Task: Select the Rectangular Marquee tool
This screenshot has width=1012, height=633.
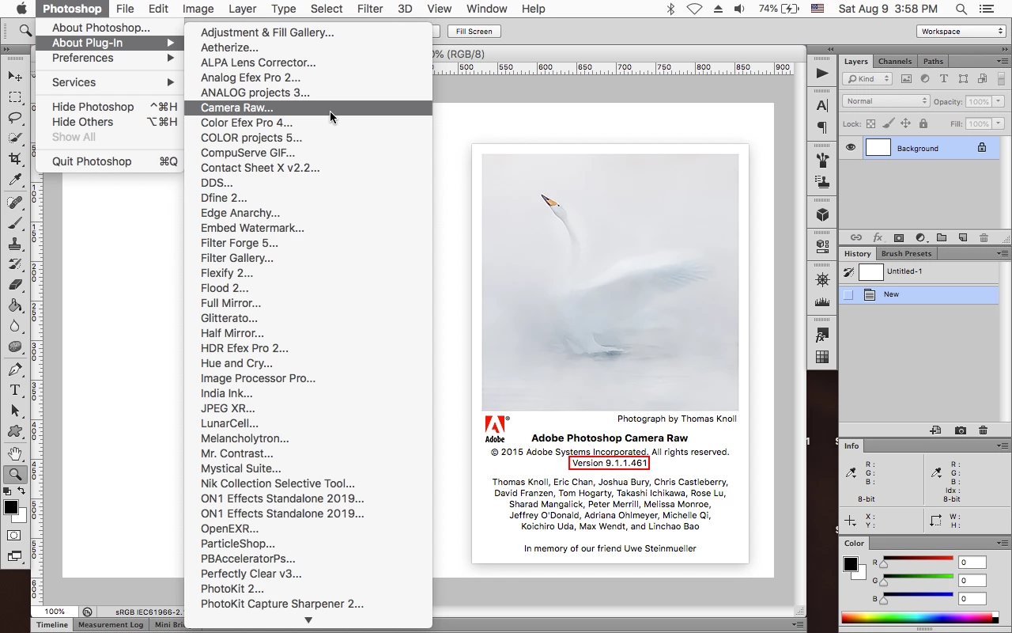Action: pyautogui.click(x=15, y=97)
